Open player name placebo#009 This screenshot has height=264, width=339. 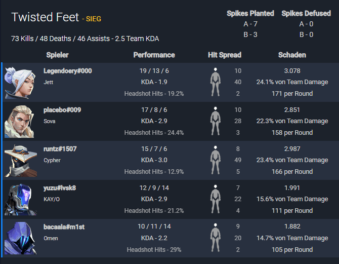62,110
